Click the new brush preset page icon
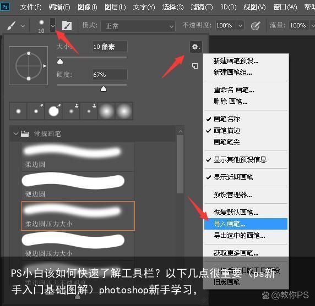The height and width of the screenshot is (306, 315). click(195, 66)
